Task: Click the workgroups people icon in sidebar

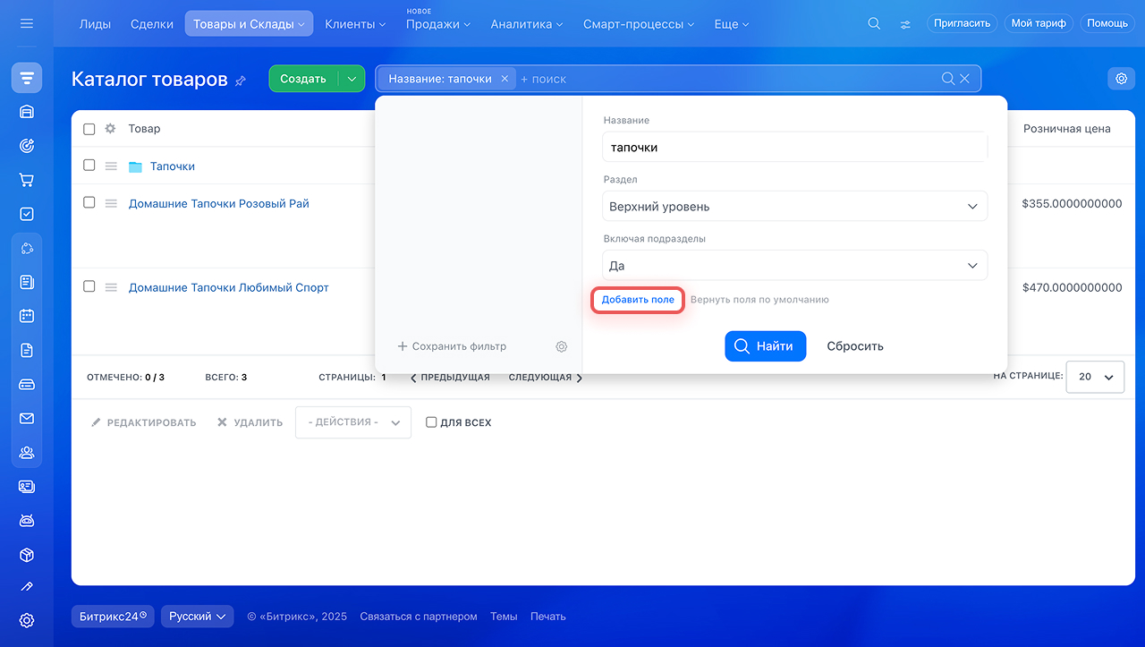Action: [x=27, y=452]
